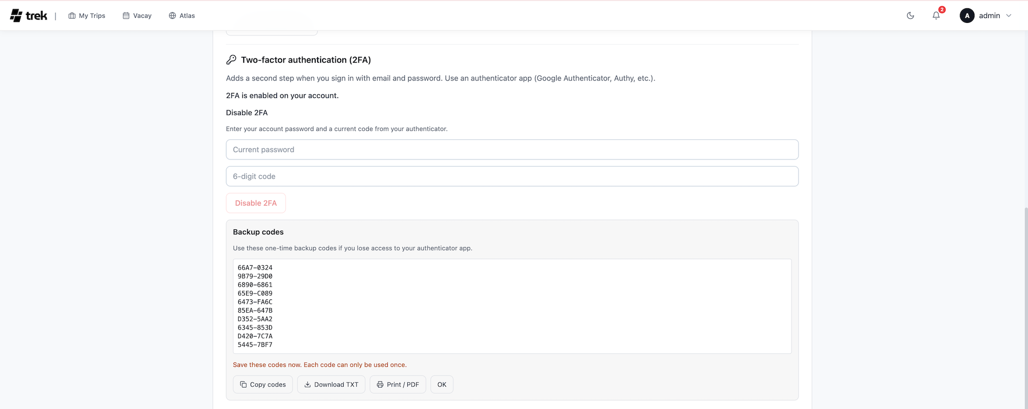Print backup codes as PDF
The width and height of the screenshot is (1028, 409).
pos(397,385)
